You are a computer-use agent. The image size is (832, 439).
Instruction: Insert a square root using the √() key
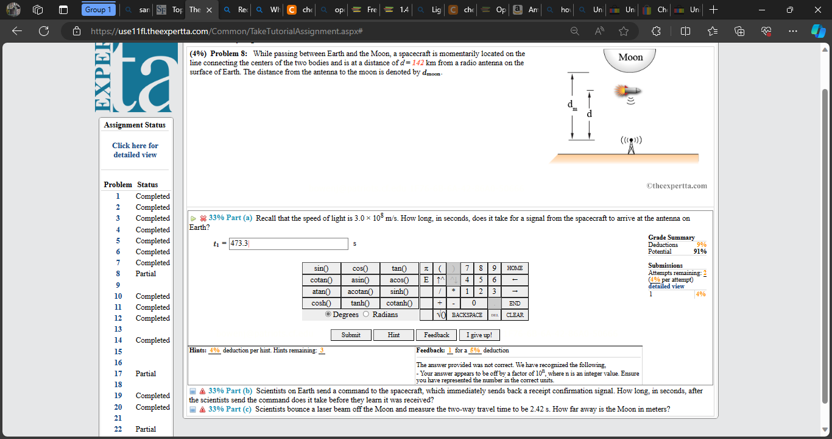[440, 315]
